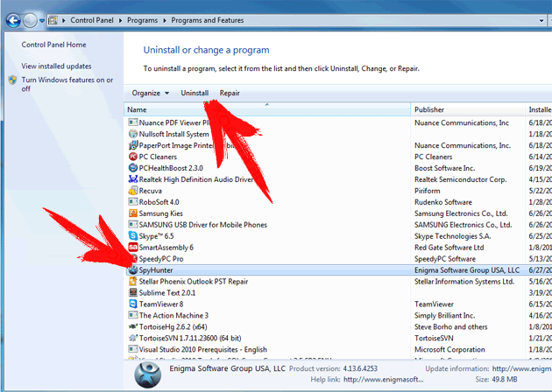
Task: Click the PCHealthBoost 2.3.0 icon
Action: coord(132,168)
